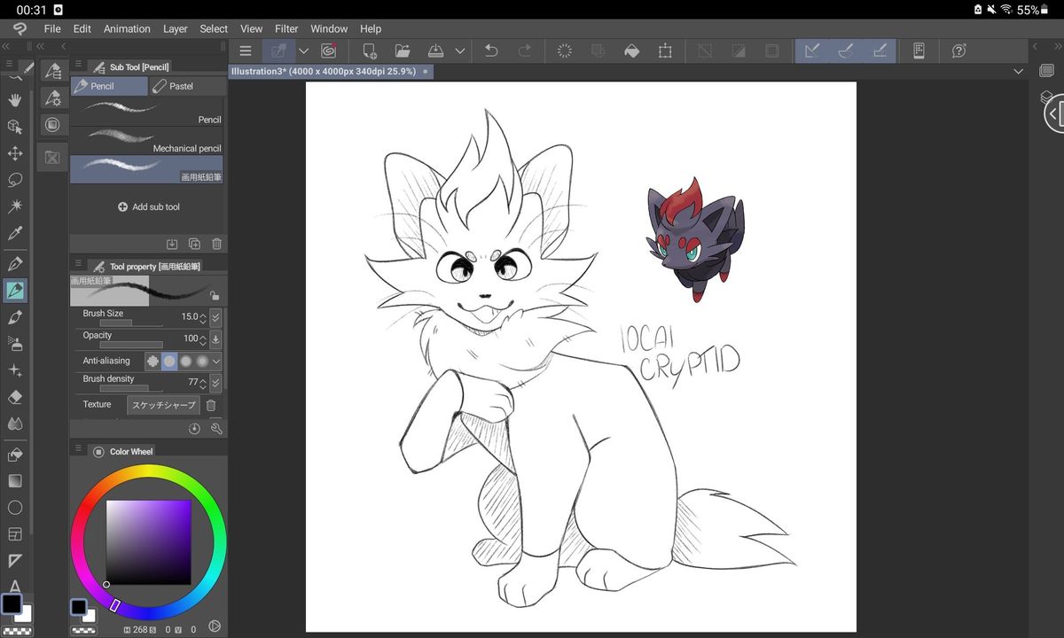
Task: Select the Figure ellipse tool
Action: click(15, 508)
